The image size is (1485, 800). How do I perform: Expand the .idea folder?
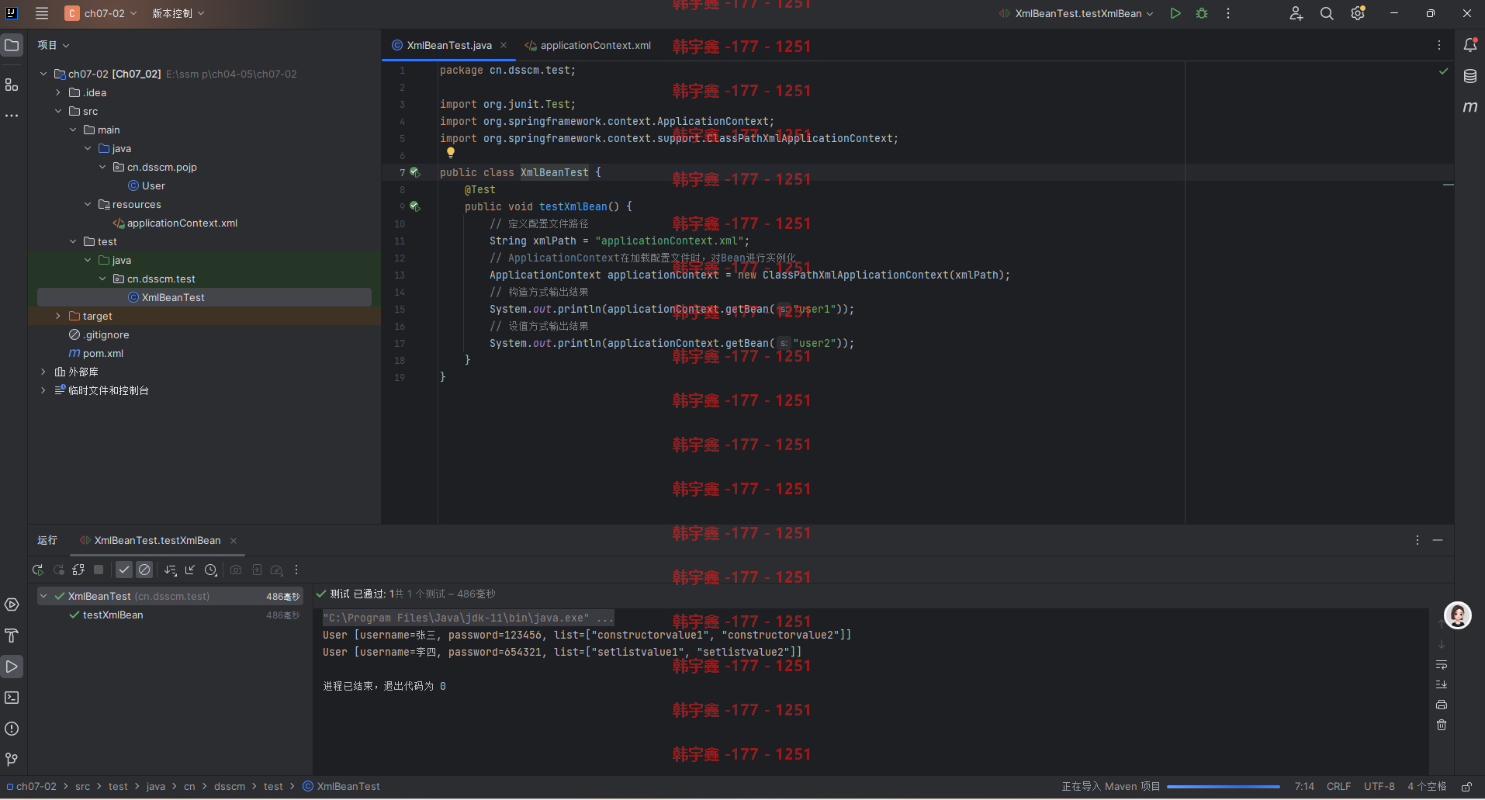(58, 92)
